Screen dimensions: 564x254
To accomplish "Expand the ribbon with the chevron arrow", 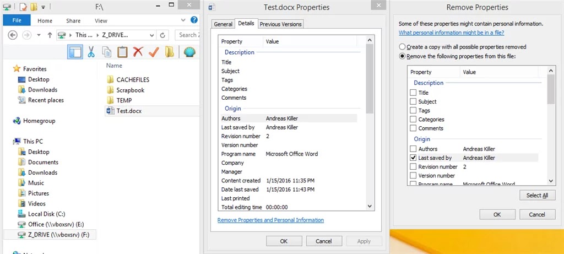I will point(183,20).
